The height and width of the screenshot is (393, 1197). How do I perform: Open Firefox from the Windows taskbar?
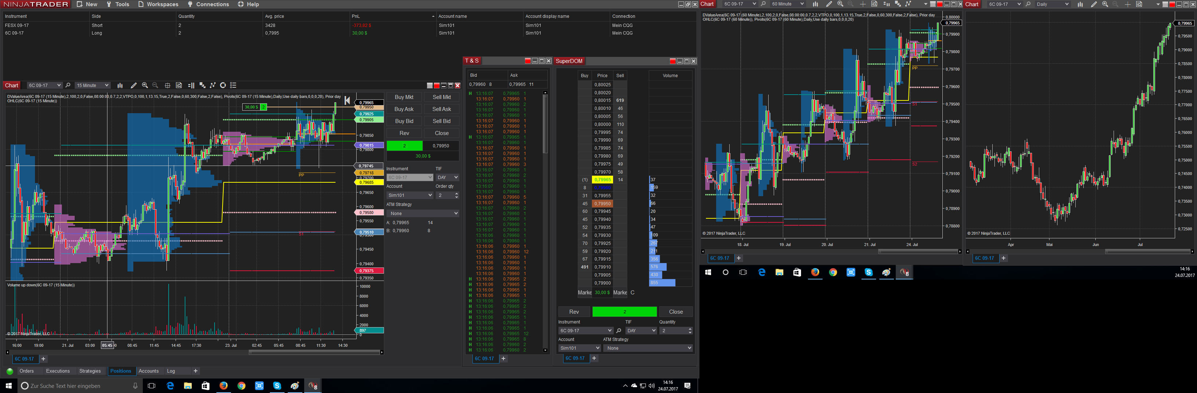pos(224,386)
